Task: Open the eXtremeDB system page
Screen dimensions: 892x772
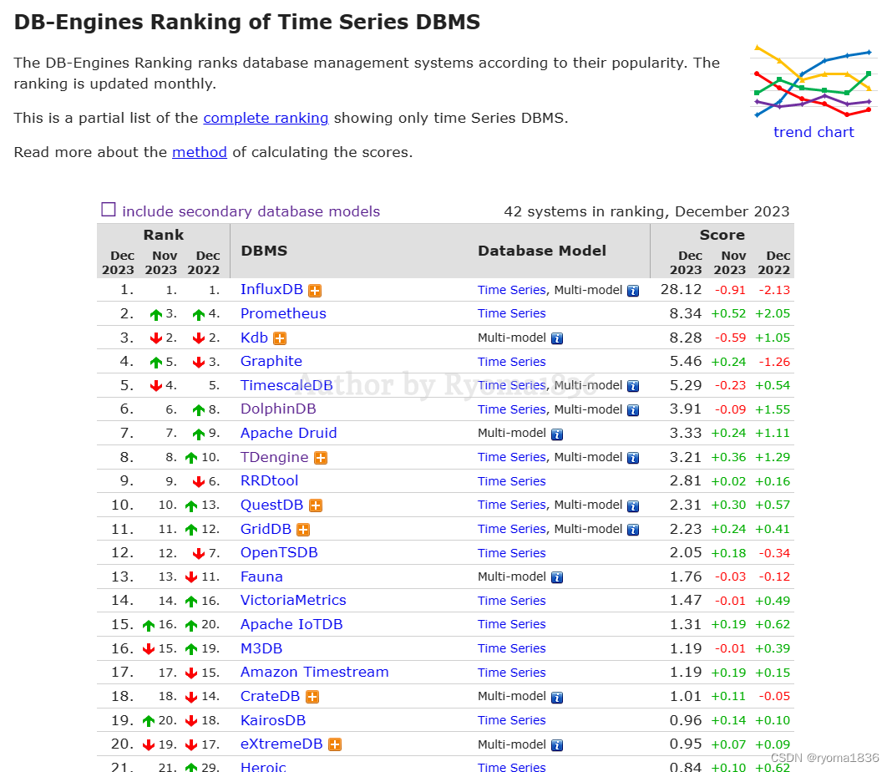Action: [281, 744]
